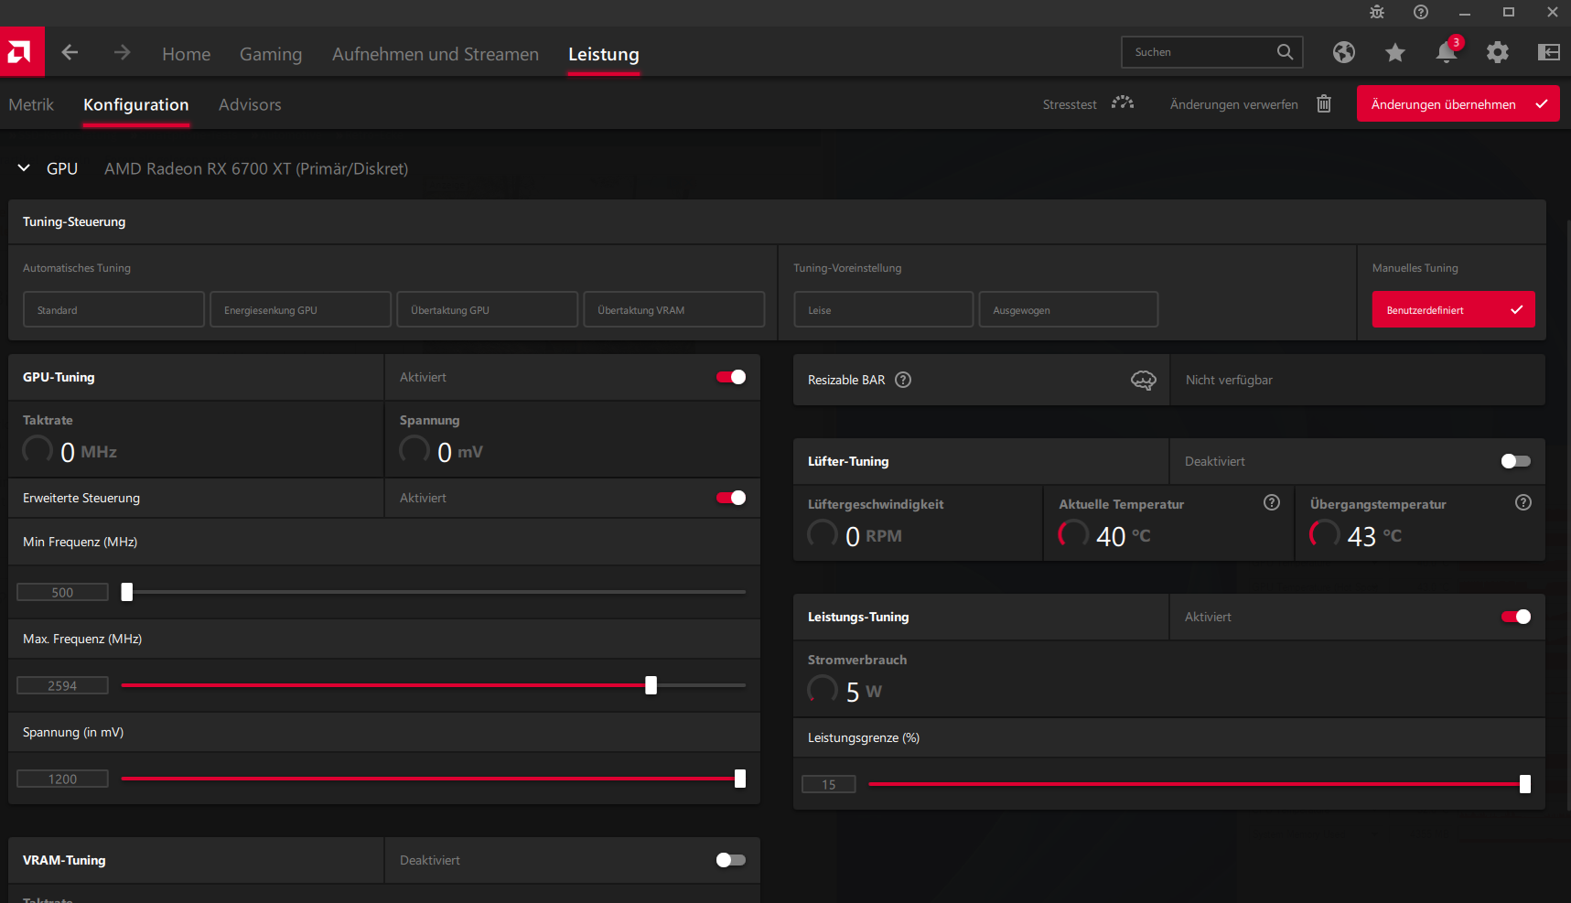Click the '0 RPM' fan speed value

coord(874,536)
